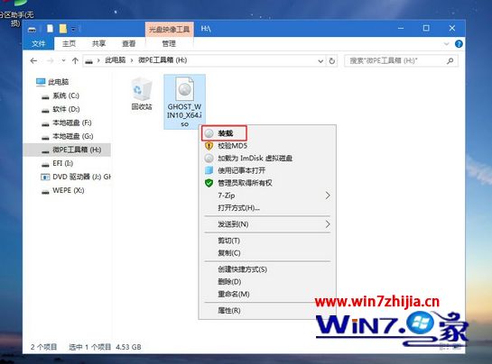Switch to the 查看 ribbon tab

point(129,43)
